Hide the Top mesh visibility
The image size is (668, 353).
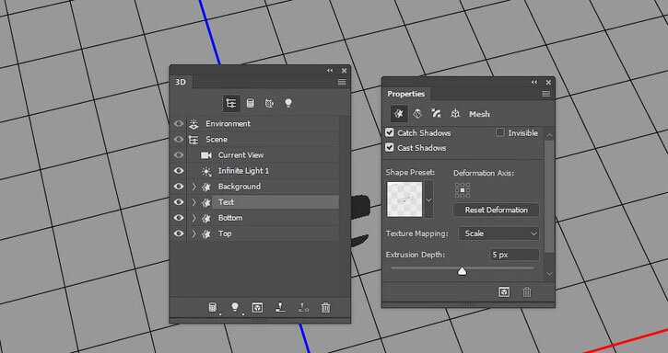pyautogui.click(x=179, y=233)
